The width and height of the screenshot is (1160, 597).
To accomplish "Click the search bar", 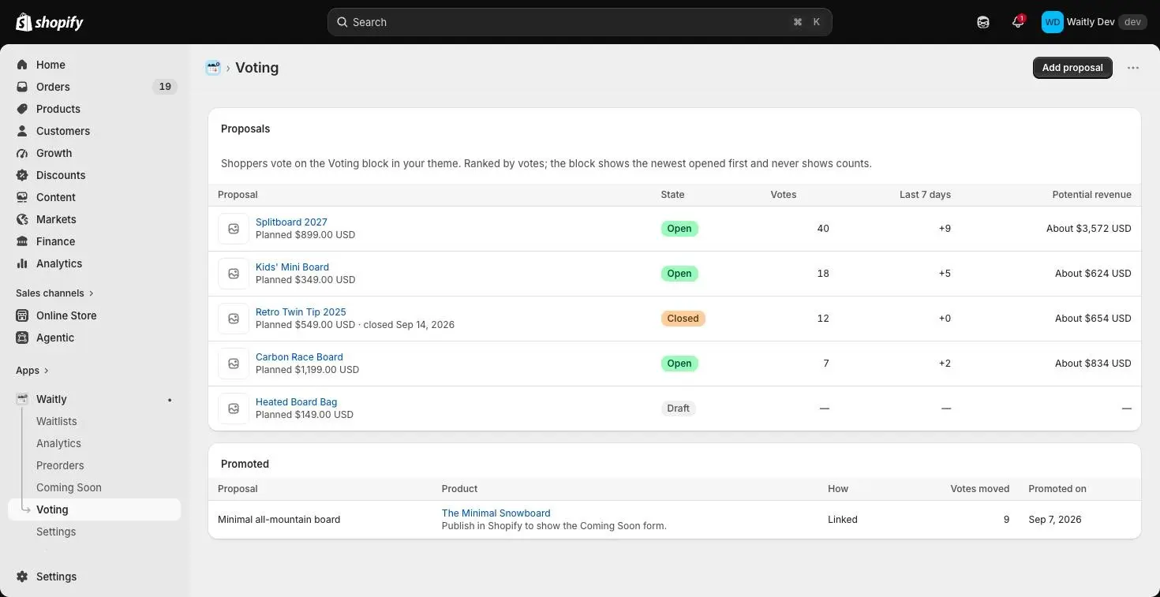I will point(580,22).
